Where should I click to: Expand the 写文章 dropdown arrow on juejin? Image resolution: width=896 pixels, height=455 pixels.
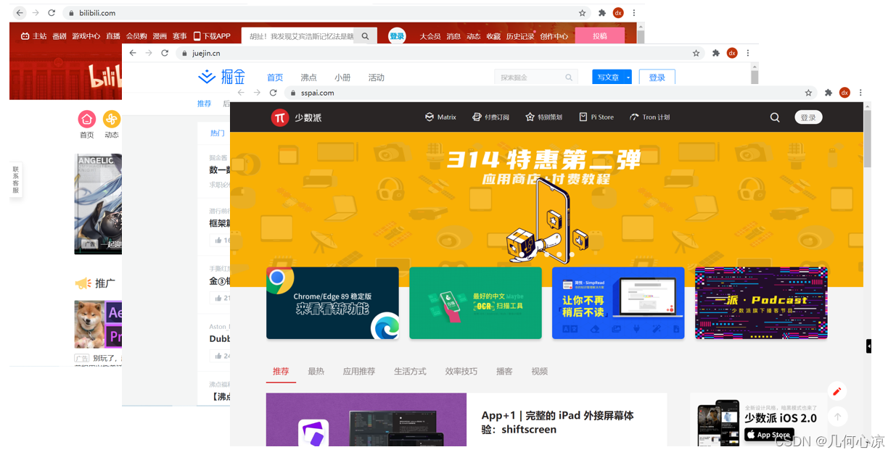[x=628, y=78]
